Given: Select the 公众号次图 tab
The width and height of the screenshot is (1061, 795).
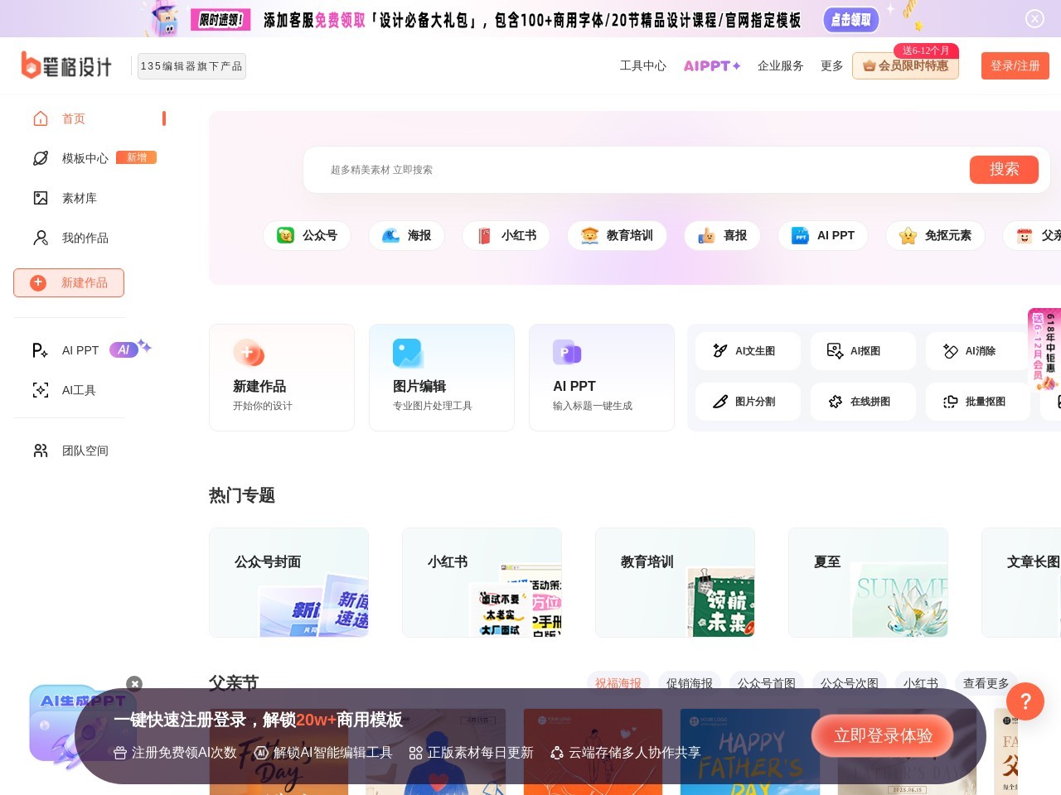Looking at the screenshot, I should point(850,683).
